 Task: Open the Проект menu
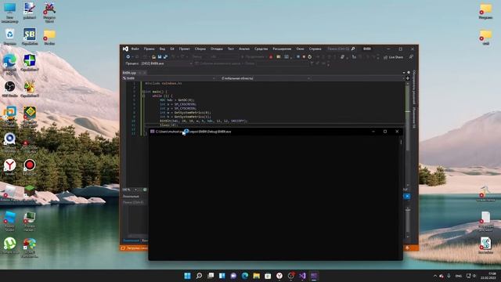click(x=185, y=49)
